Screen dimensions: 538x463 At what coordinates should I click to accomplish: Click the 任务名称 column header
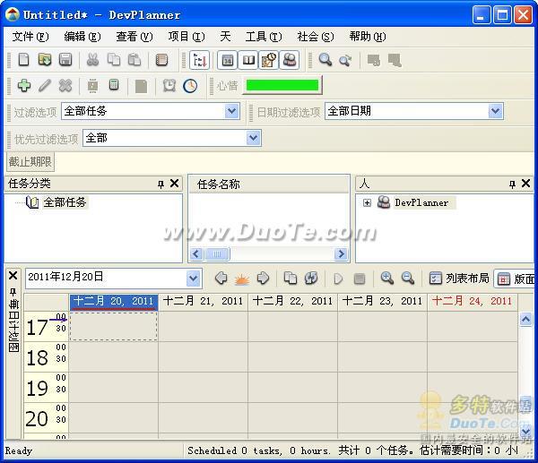click(x=269, y=184)
